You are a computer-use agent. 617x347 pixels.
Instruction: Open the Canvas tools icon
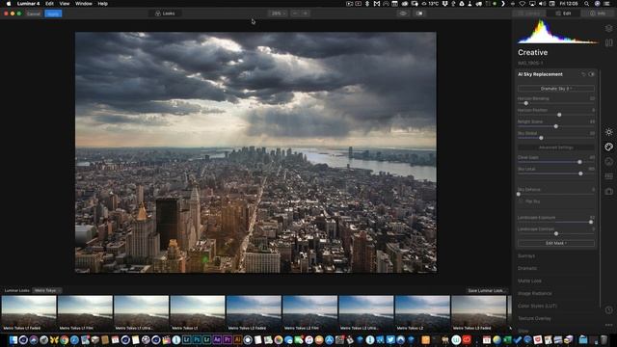coord(608,42)
